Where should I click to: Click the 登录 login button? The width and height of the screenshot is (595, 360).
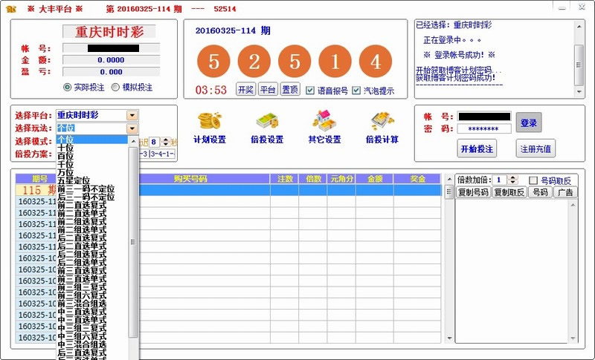tap(529, 122)
